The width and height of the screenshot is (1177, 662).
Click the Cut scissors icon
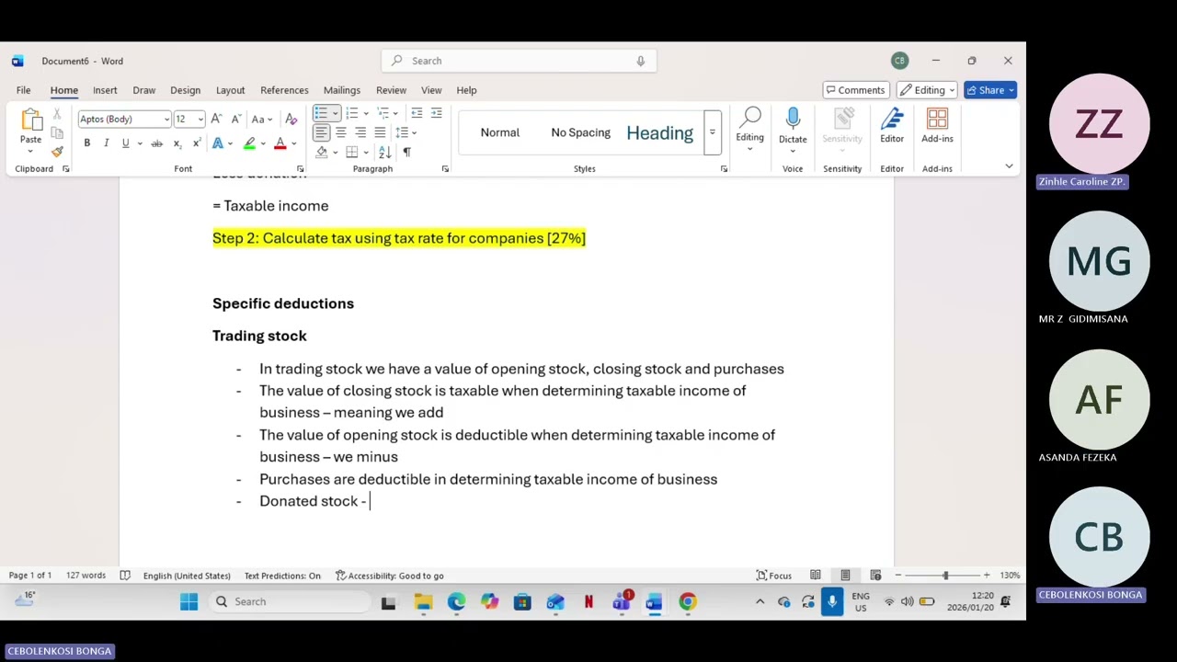pos(57,114)
